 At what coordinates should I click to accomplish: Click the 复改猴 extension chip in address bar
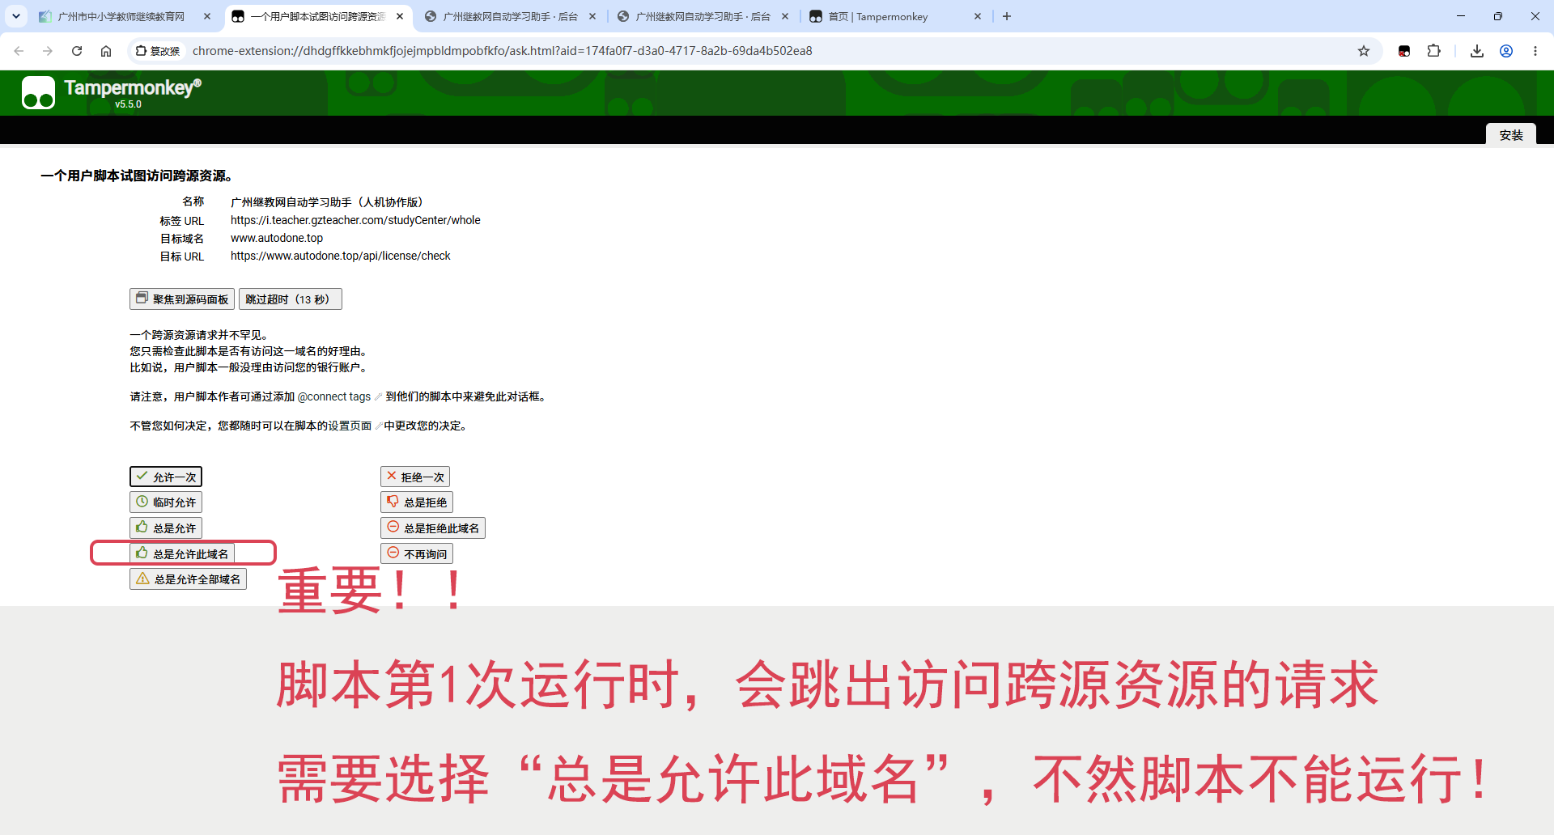[159, 51]
